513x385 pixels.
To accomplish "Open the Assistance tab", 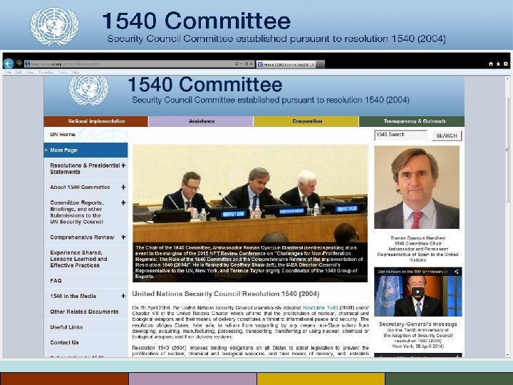I will click(201, 121).
